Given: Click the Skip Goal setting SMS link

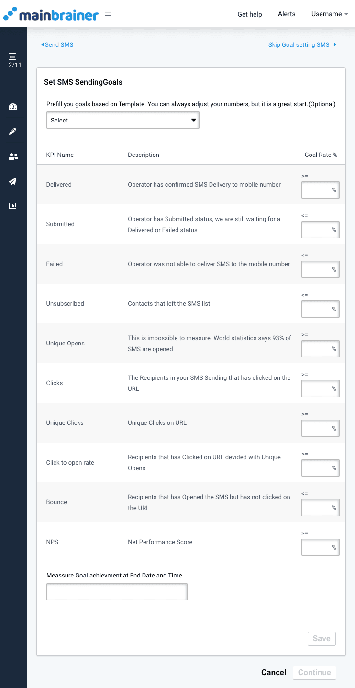Looking at the screenshot, I should pos(299,44).
